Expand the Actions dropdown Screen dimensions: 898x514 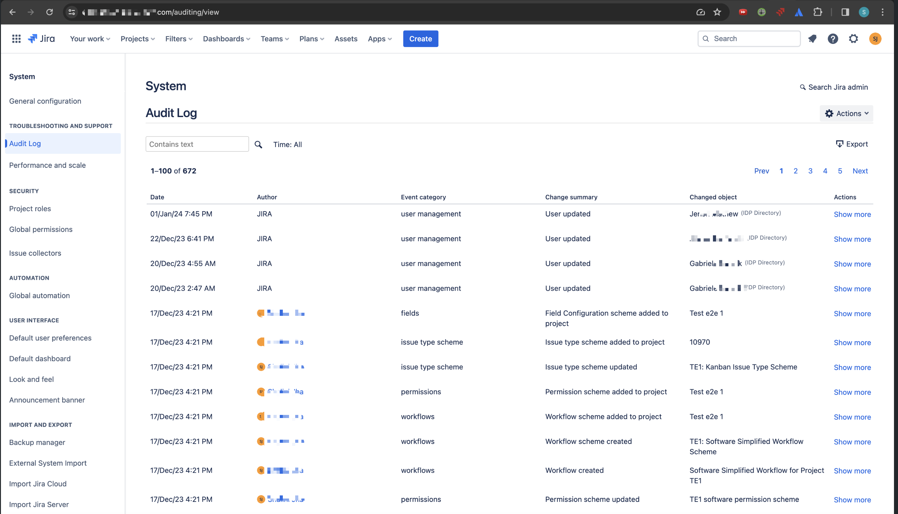[847, 114]
